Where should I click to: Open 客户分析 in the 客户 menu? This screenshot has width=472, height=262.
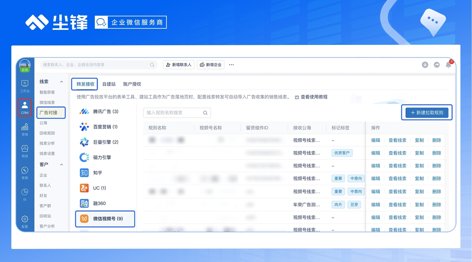[47, 226]
